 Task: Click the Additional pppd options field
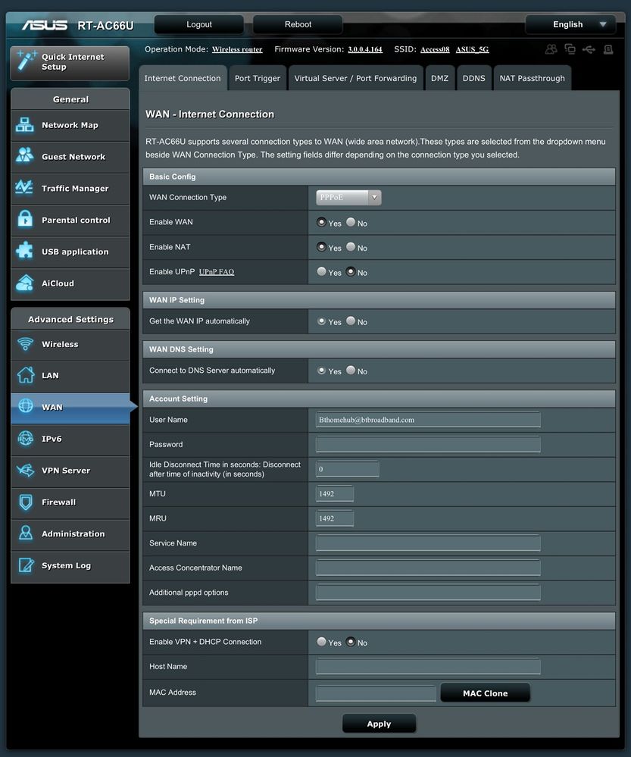(428, 592)
